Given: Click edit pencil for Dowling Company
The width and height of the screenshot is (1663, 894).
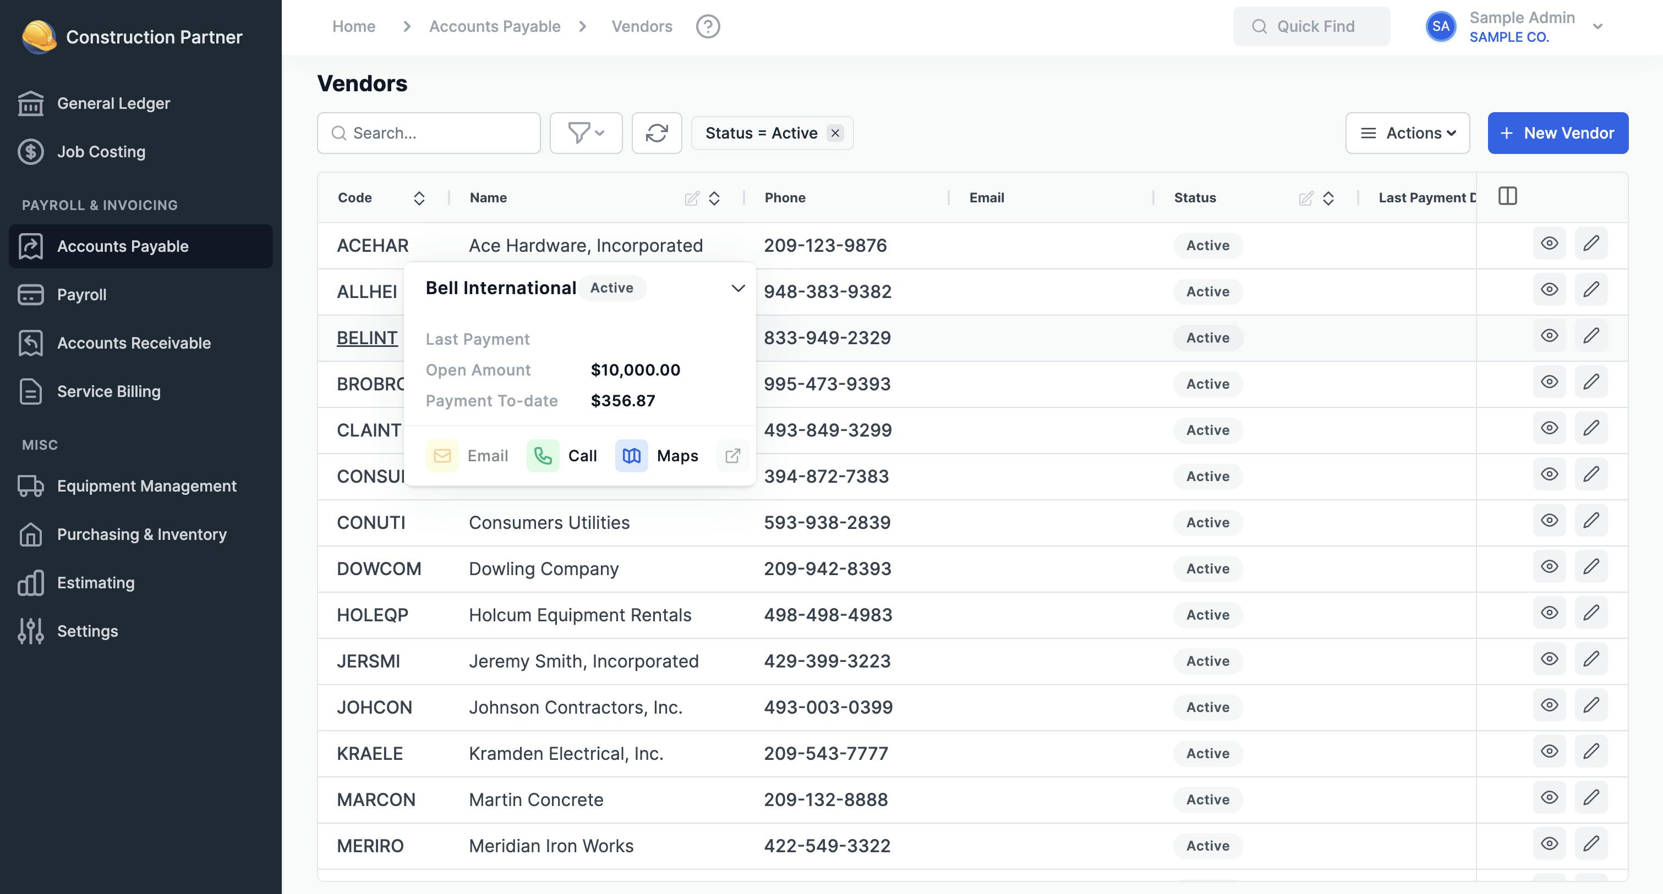Looking at the screenshot, I should pos(1591,566).
